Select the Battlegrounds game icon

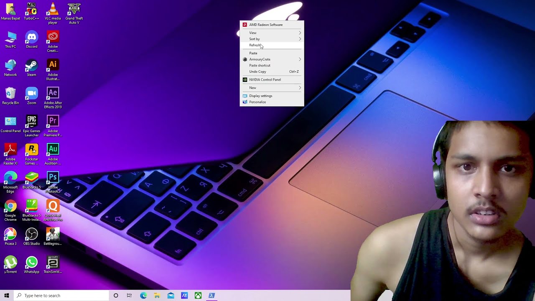tap(53, 237)
